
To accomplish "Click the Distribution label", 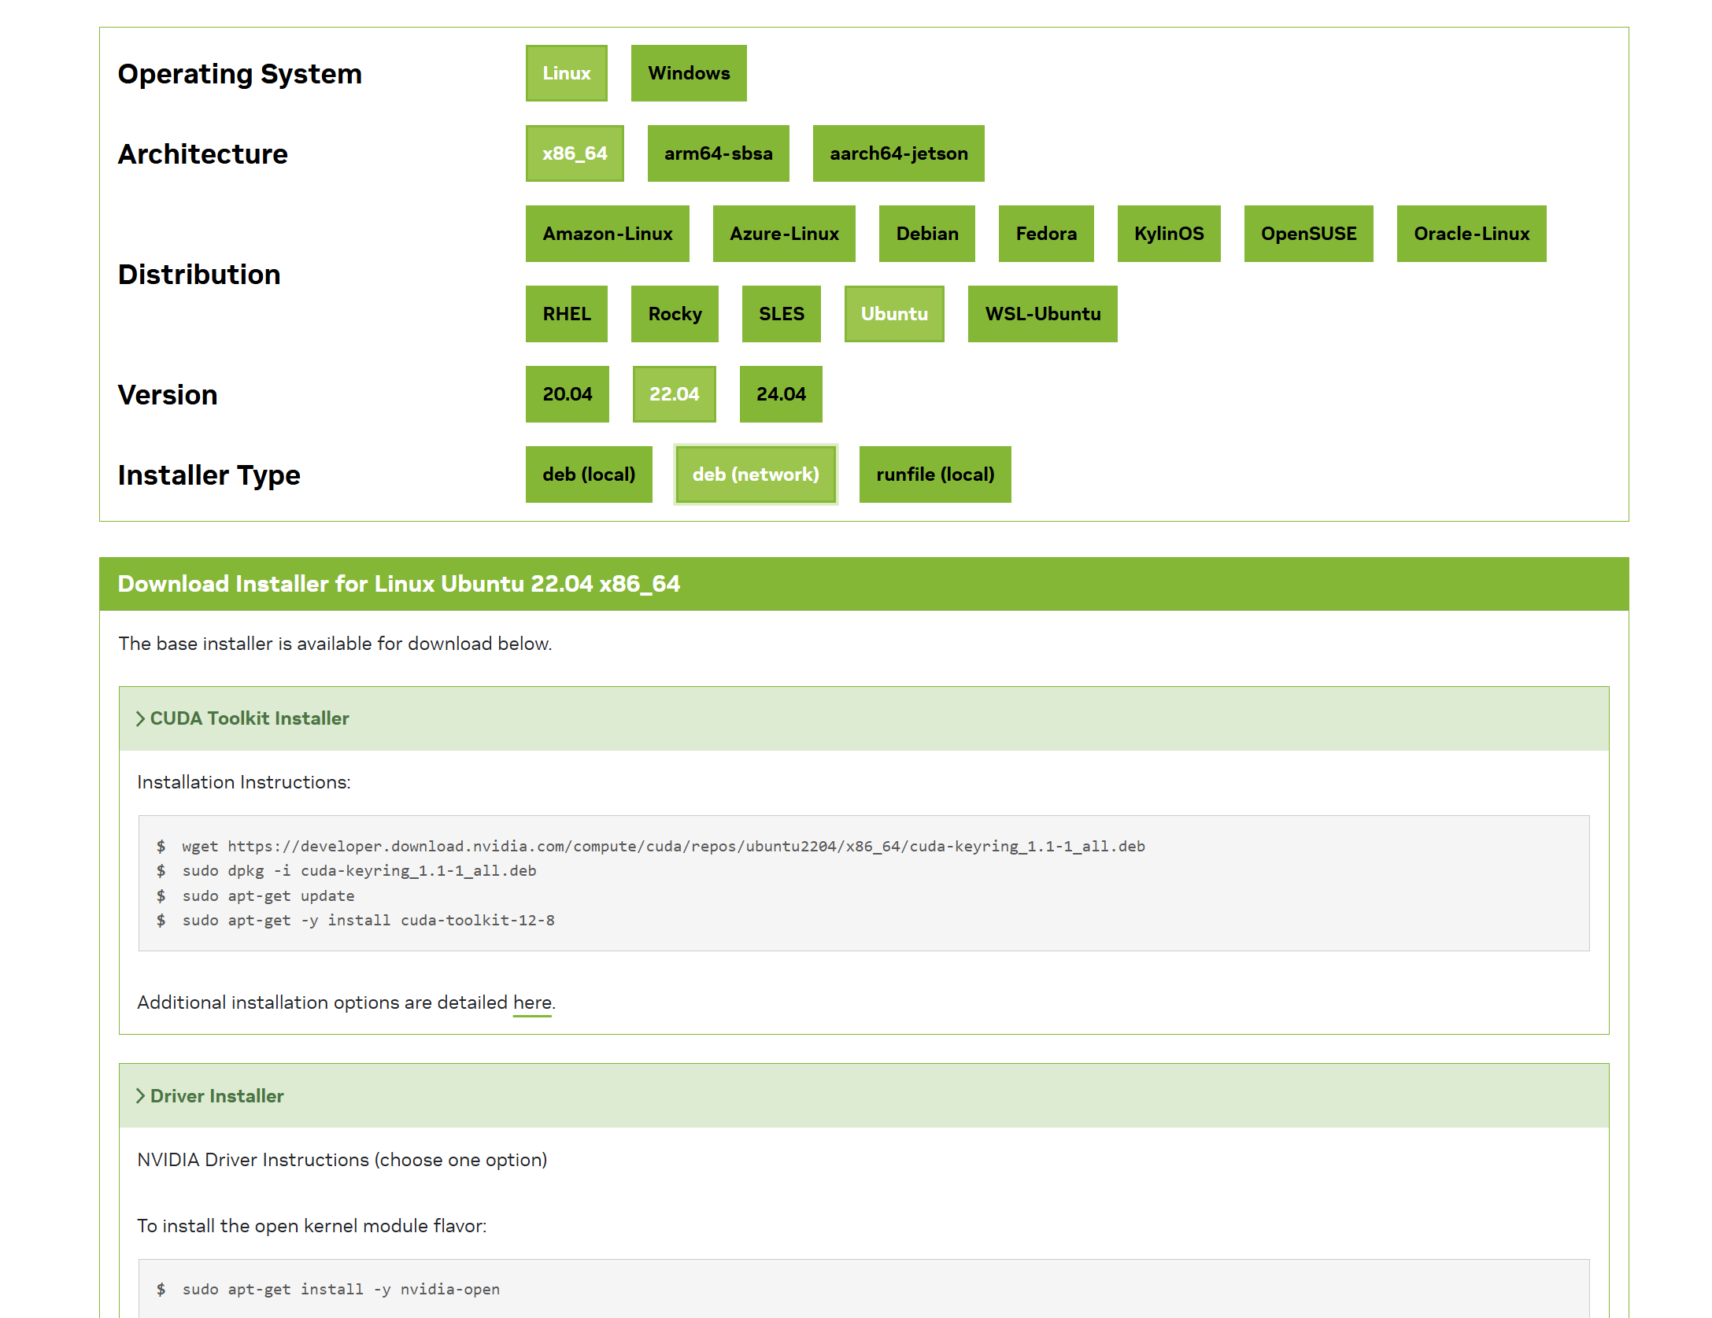I will 198,274.
